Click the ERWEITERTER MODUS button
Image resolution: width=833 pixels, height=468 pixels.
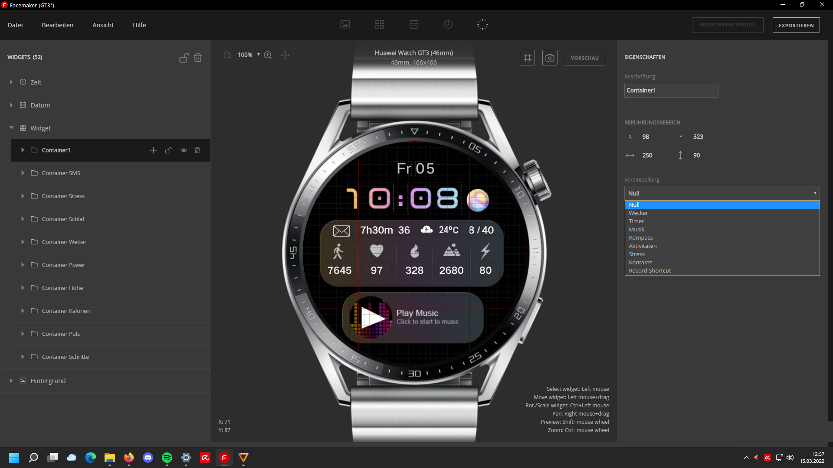727,25
